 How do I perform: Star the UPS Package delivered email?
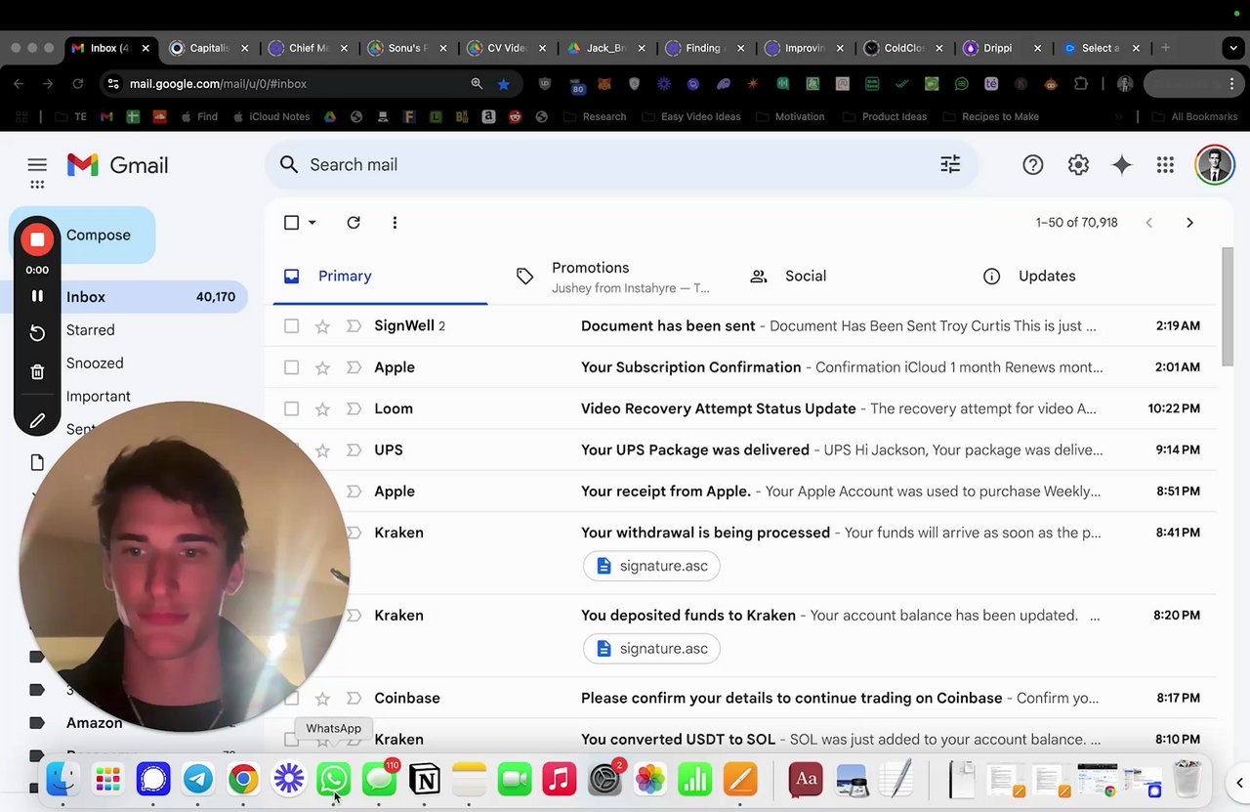[x=322, y=449]
